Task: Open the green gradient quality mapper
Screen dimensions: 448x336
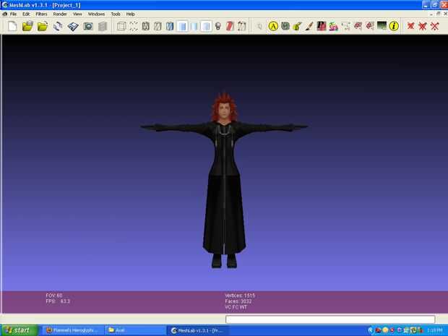Action: 382,26
